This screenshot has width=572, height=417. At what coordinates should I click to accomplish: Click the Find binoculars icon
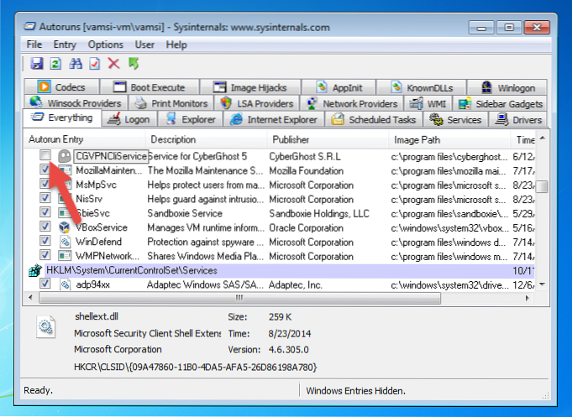(x=76, y=64)
